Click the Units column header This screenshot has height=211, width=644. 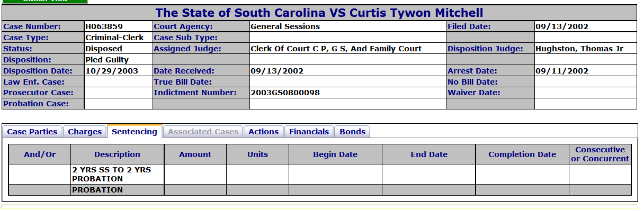point(258,154)
